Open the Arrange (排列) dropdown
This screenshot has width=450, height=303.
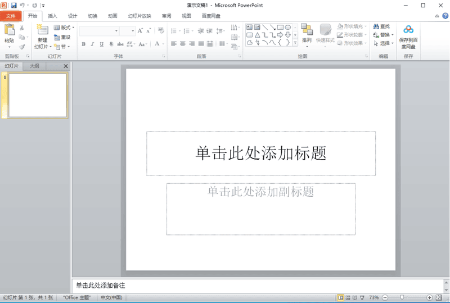tap(307, 35)
